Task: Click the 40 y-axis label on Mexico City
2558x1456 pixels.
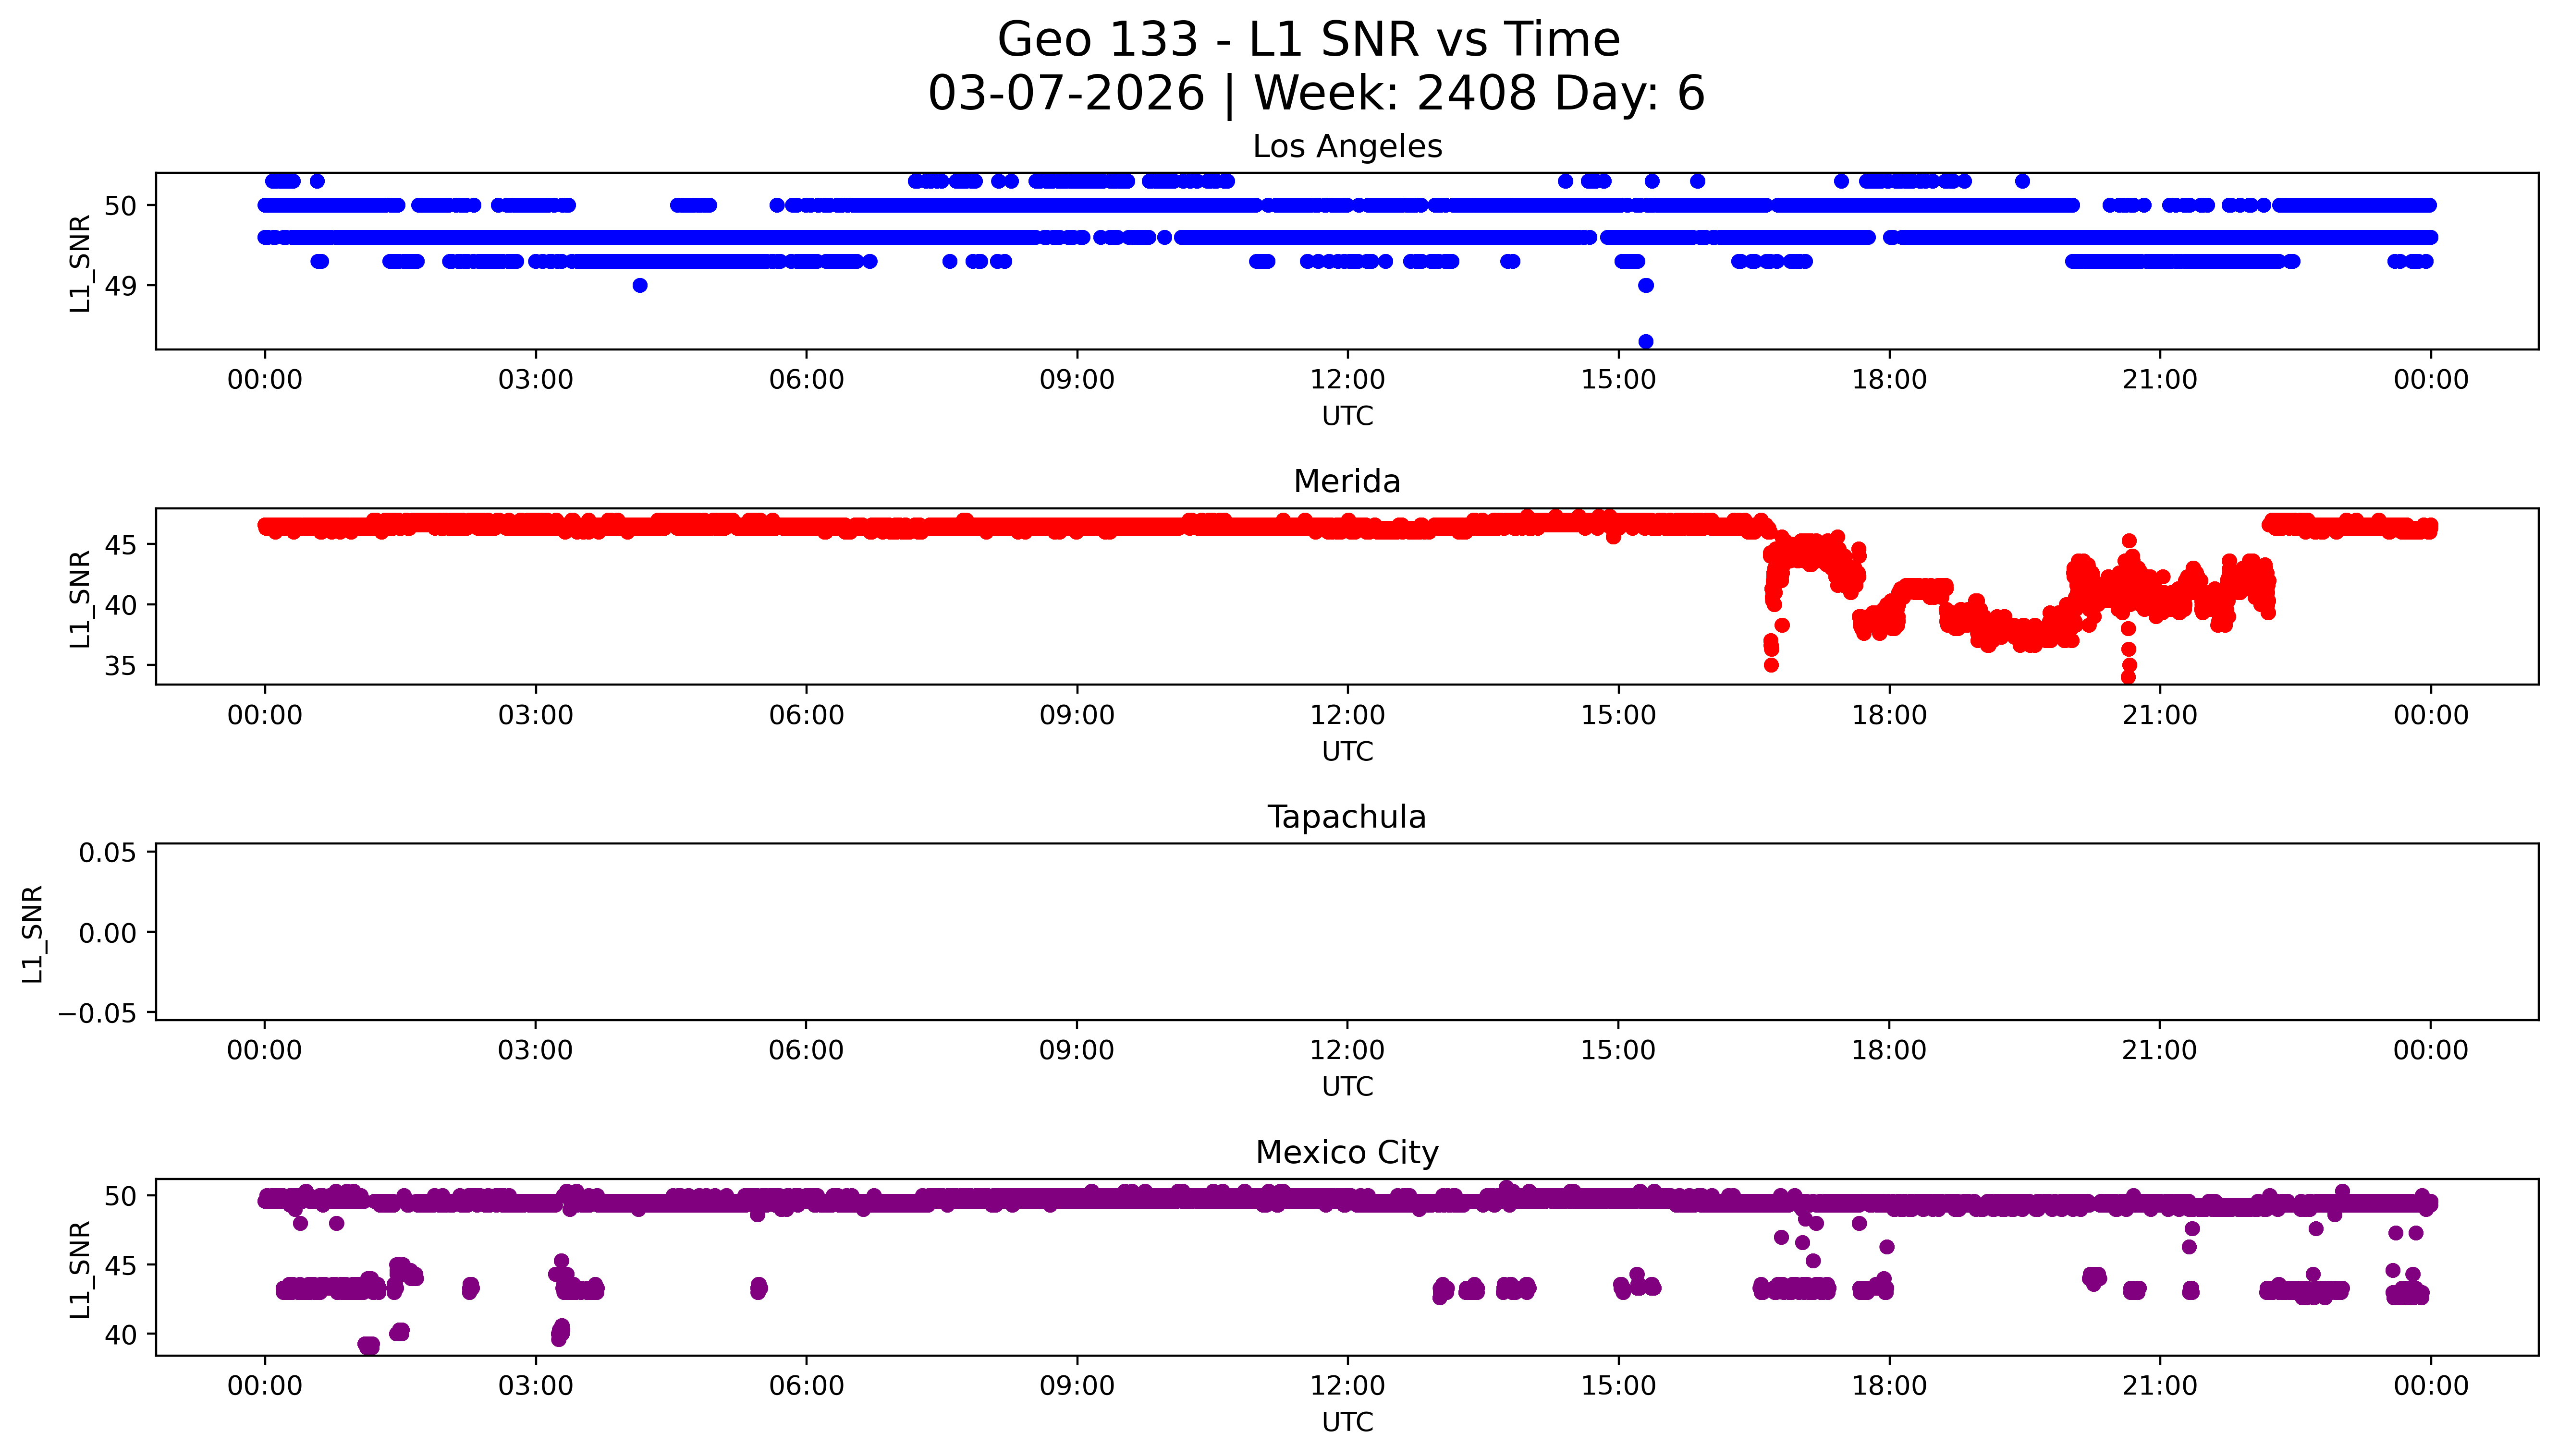Action: pos(120,1335)
